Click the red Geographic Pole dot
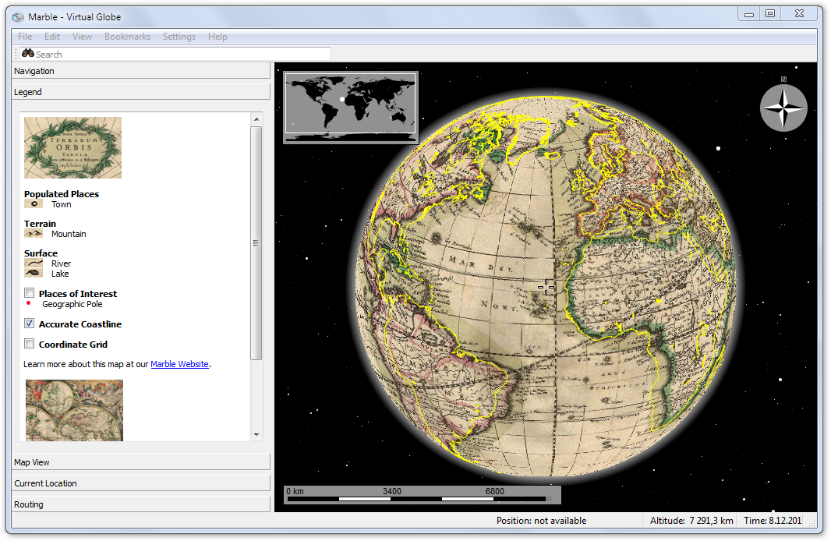Image resolution: width=831 pixels, height=541 pixels. pyautogui.click(x=29, y=303)
